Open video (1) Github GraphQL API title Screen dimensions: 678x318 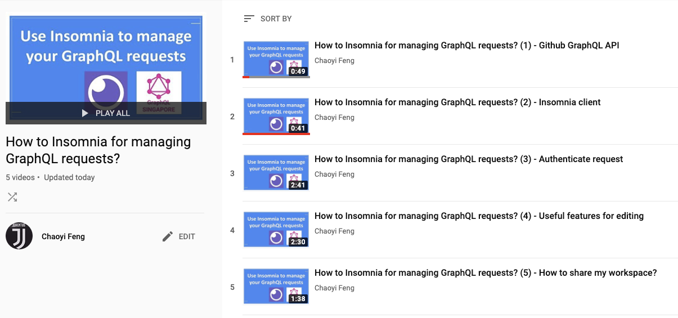click(466, 46)
